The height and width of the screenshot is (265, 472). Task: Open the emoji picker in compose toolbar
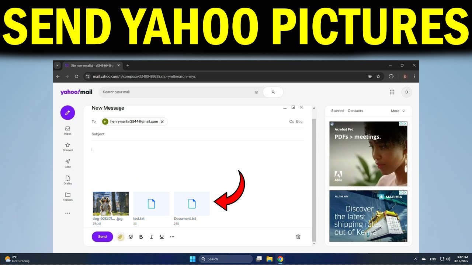[x=131, y=237]
